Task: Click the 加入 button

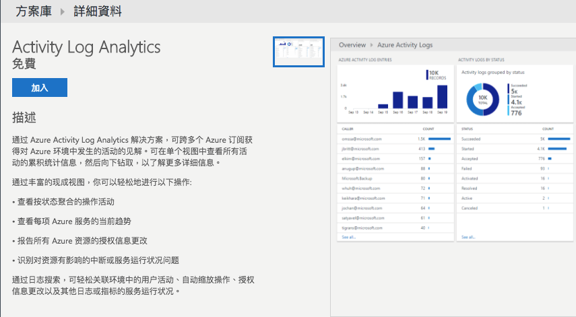Action: [40, 87]
